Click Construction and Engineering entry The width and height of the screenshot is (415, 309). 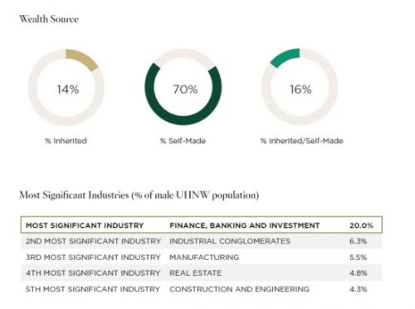[239, 289]
